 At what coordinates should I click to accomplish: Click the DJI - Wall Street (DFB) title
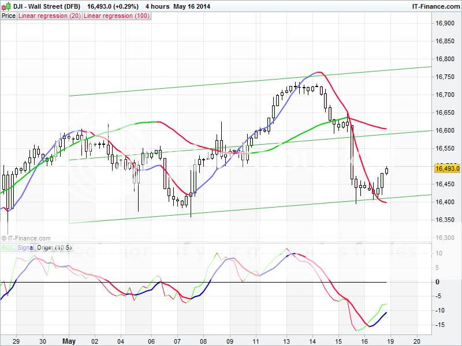coord(47,6)
